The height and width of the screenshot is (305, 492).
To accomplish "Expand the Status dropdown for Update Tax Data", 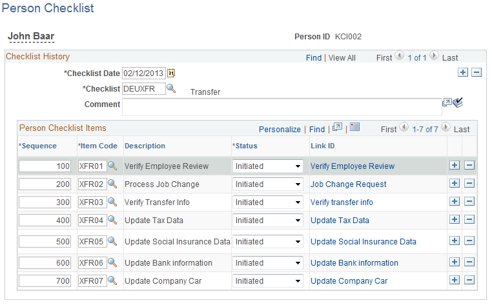I will click(x=268, y=220).
